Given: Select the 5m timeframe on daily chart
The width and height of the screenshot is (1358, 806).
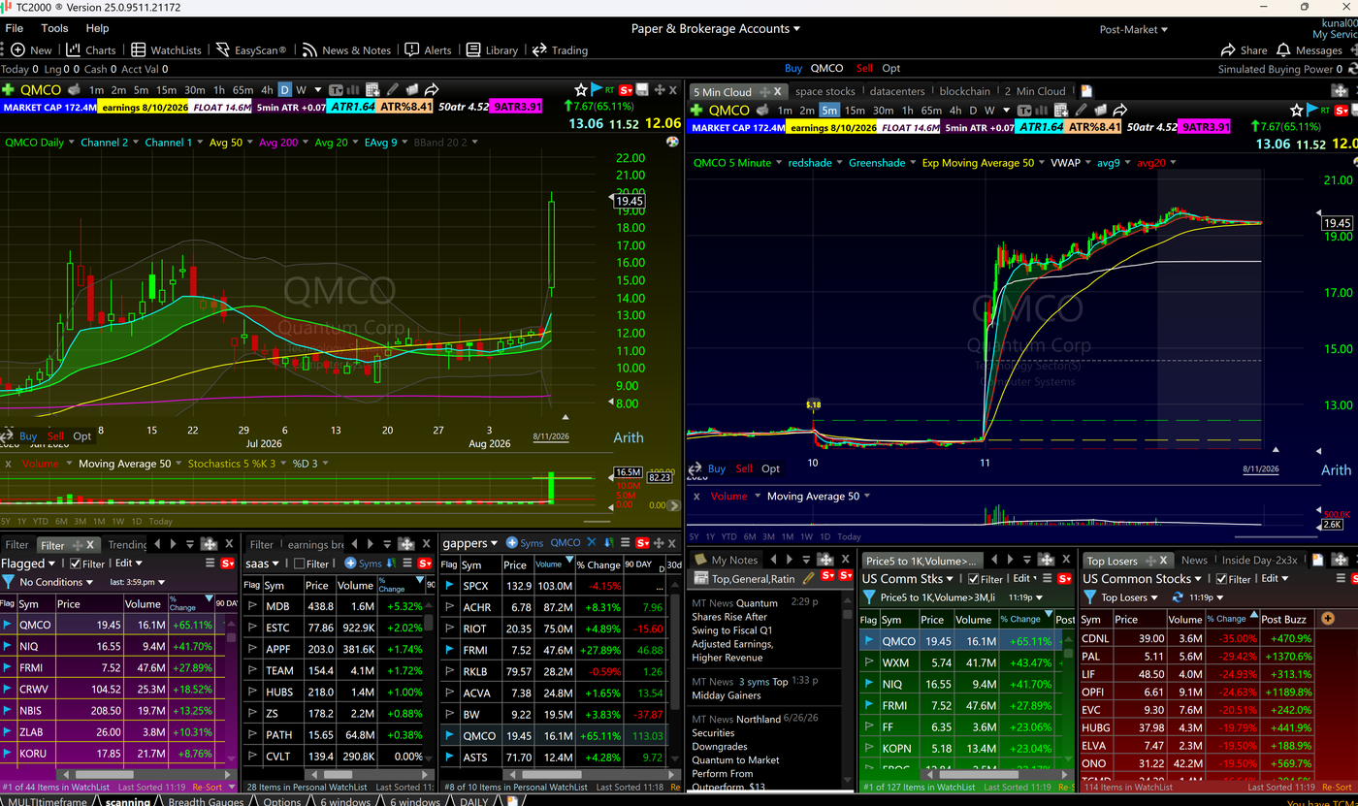Looking at the screenshot, I should coord(142,89).
